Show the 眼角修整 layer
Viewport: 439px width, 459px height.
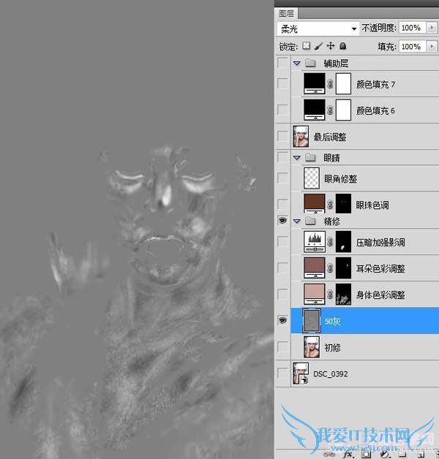282,178
